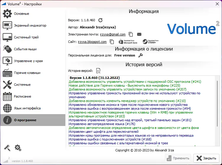This screenshot has height=165, width=222.
Task: Click the Volume² logo image
Action: [193, 28]
